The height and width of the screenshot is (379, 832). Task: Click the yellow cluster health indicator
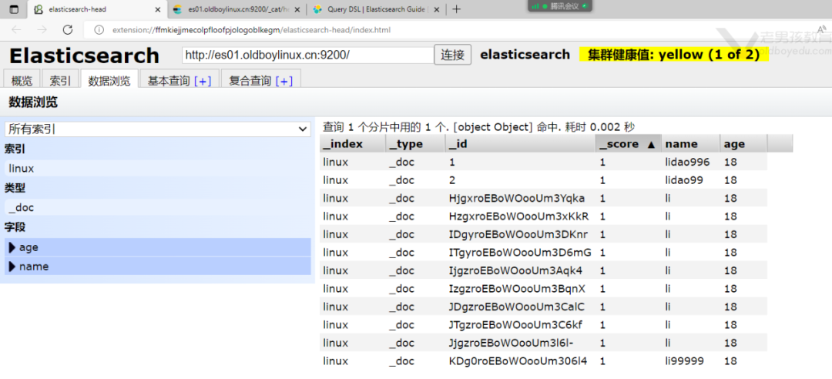673,55
